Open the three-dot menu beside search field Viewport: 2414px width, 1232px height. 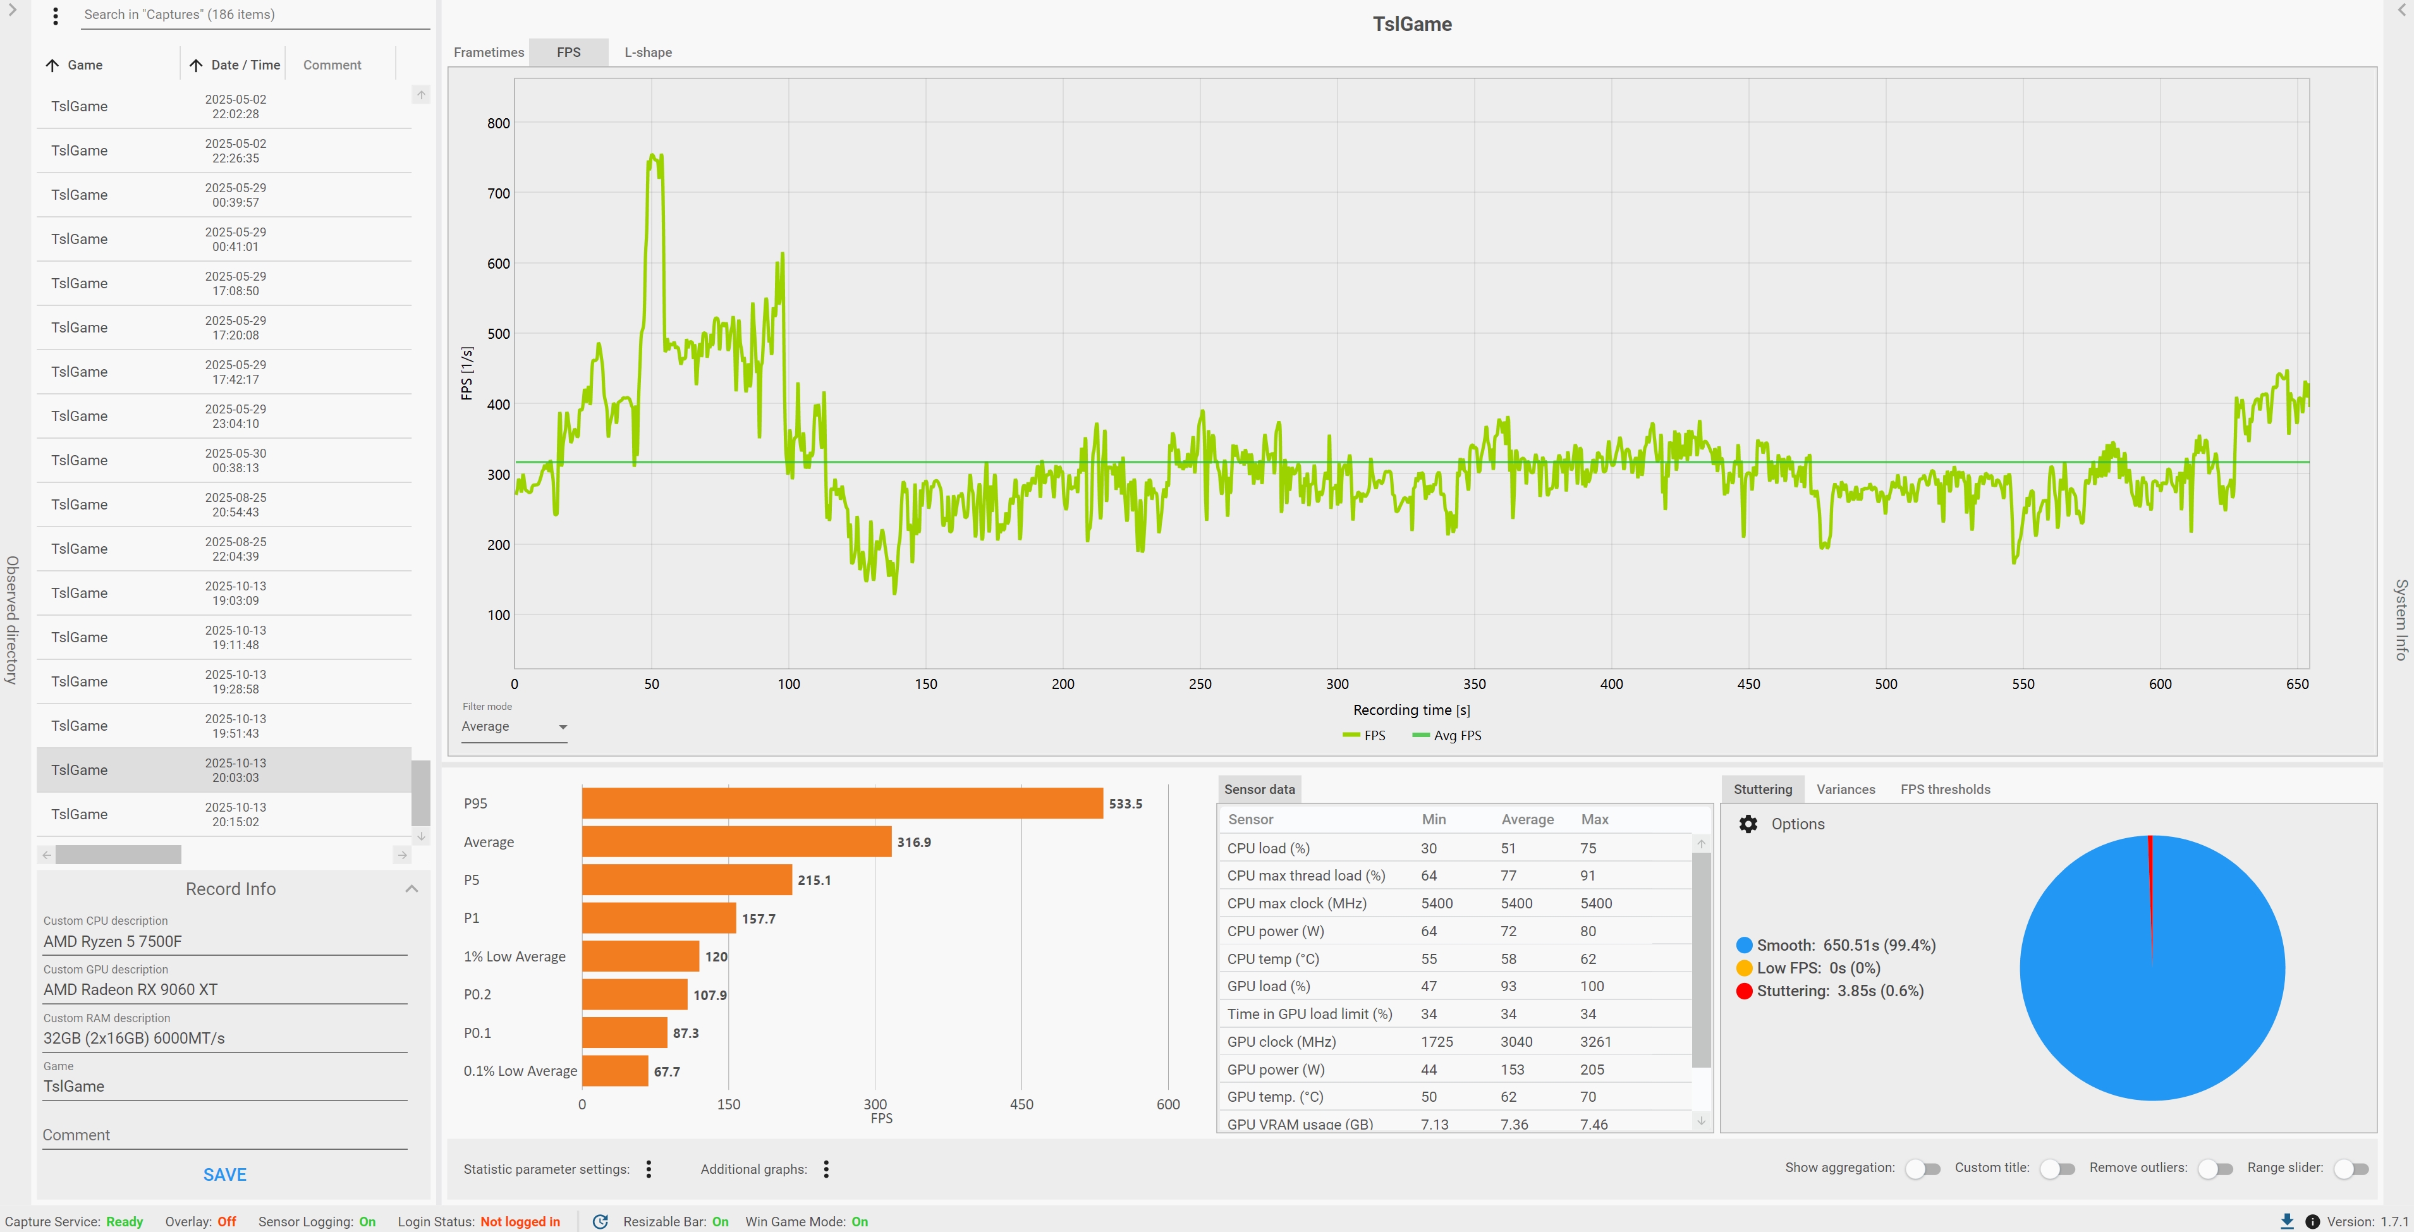coord(55,16)
